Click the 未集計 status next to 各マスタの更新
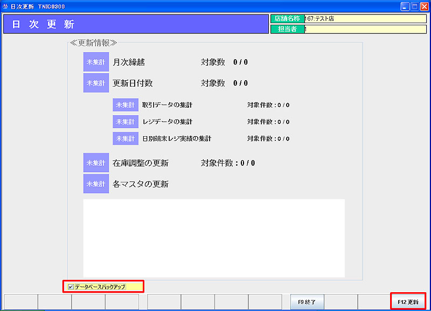431x311 pixels. [96, 183]
